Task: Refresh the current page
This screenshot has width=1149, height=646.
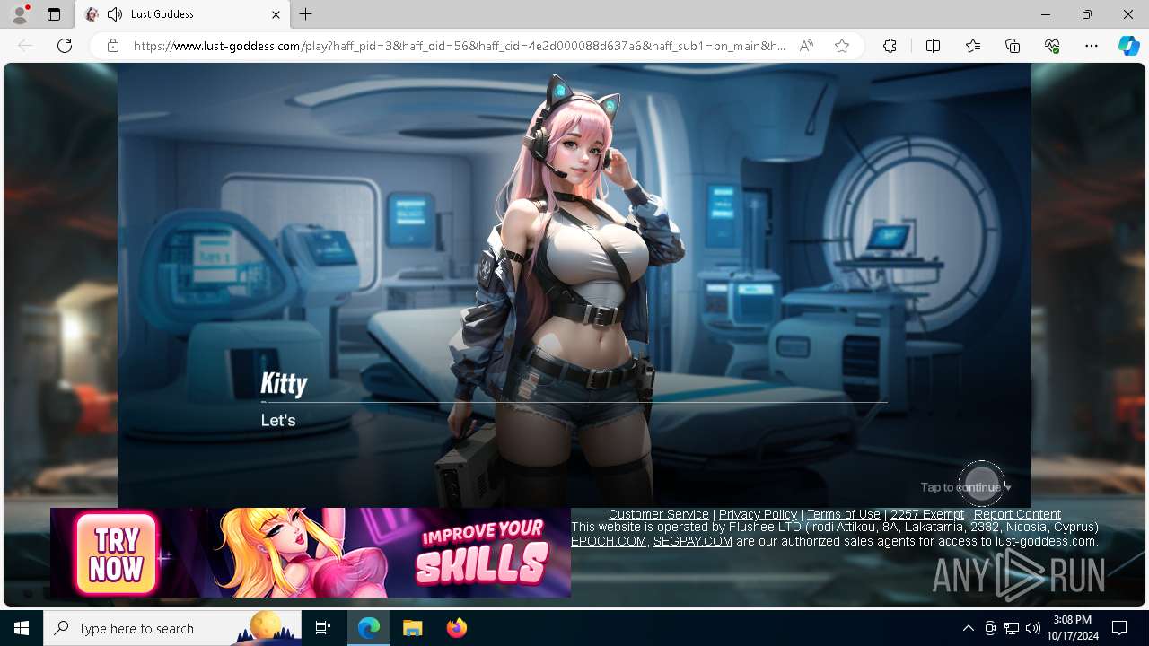Action: pyautogui.click(x=65, y=46)
